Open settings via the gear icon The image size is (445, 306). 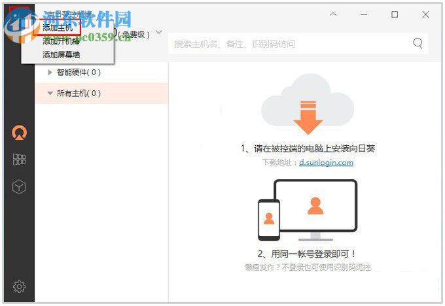(19, 286)
